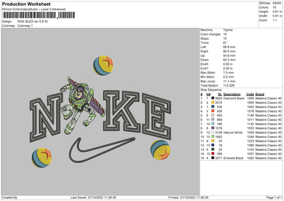Click the Max Stitch value '7.0 mm'
Image resolution: width=284 pixels, height=201 pixels.
click(x=229, y=73)
